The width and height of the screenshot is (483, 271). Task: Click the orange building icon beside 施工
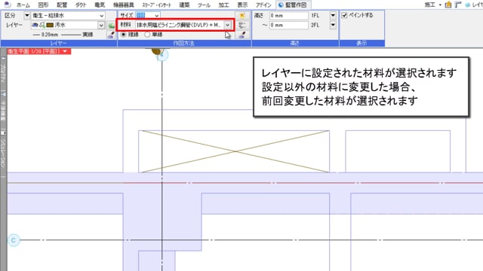click(448, 5)
